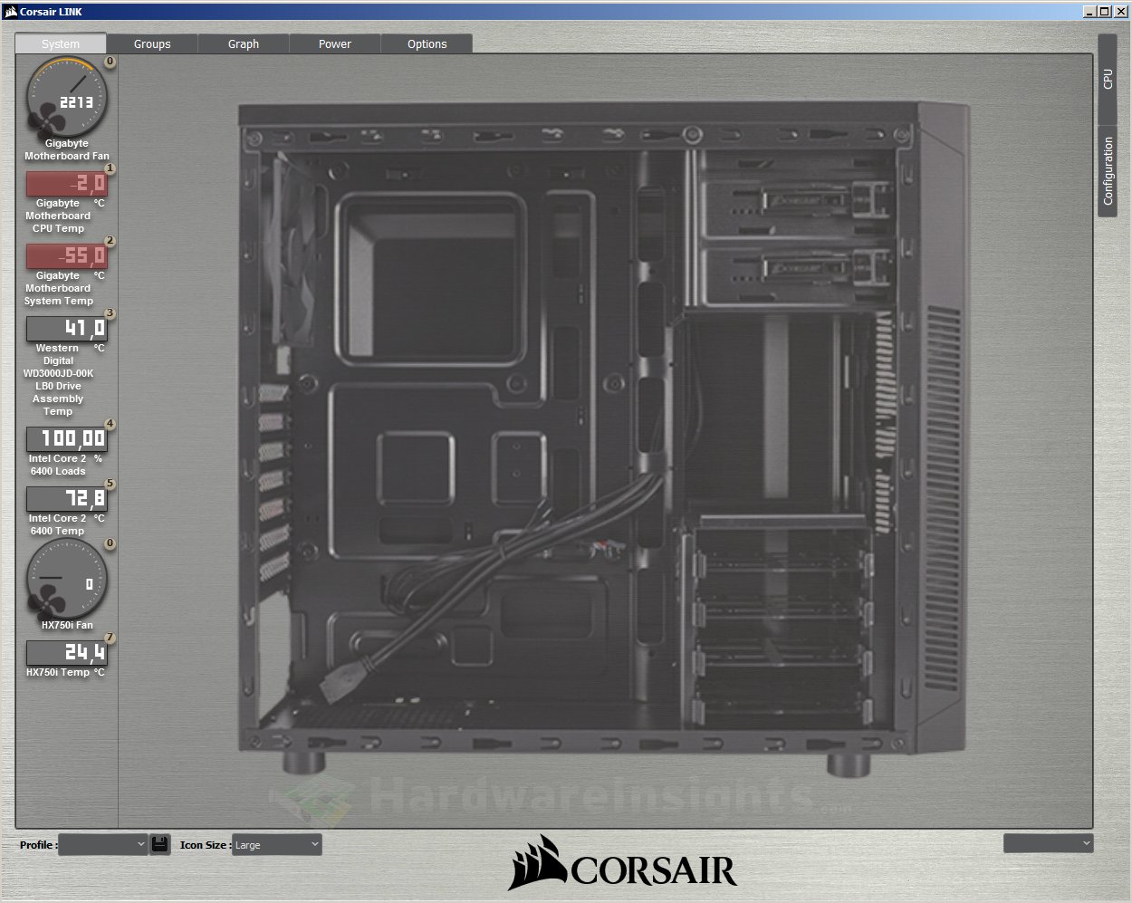Screen dimensions: 1132x903
Task: Click the Intel Core 2 6400 Temp readout
Action: tap(66, 499)
